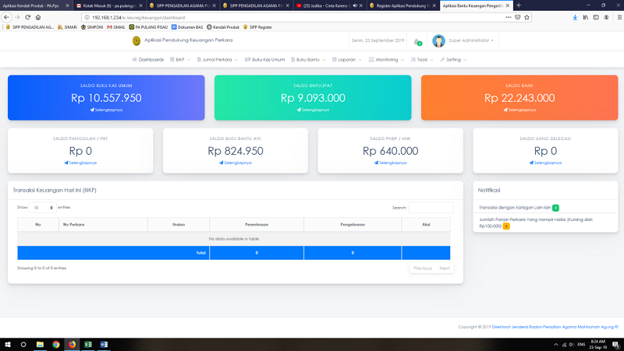Open the show entries count dropdown
This screenshot has width=624, height=351.
point(43,208)
